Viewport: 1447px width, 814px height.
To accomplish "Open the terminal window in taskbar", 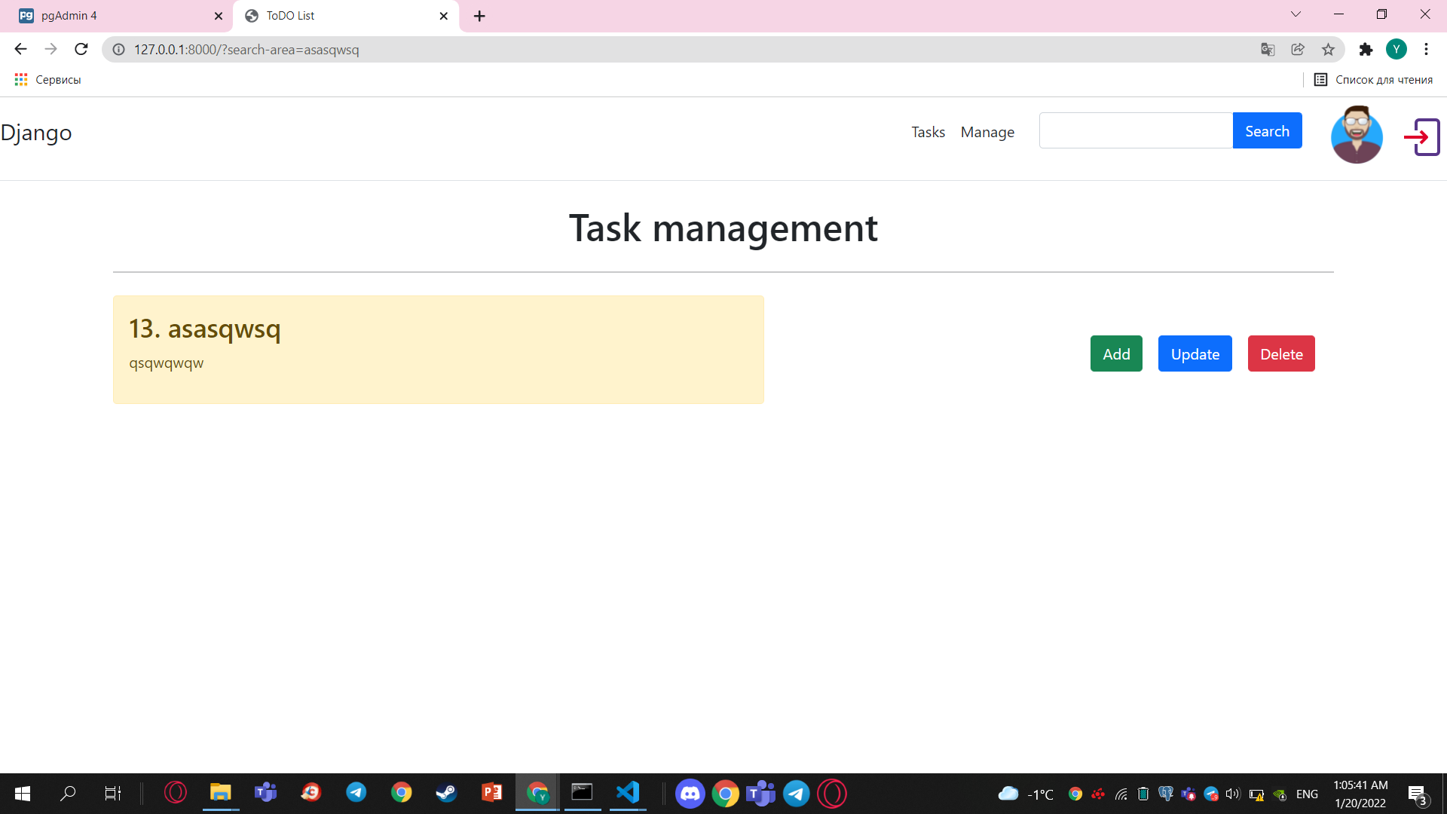I will pos(582,794).
